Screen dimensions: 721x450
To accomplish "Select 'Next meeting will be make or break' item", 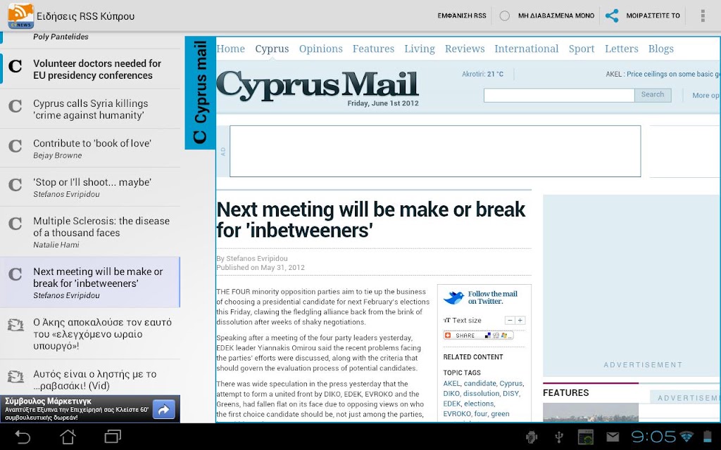I will (90, 282).
